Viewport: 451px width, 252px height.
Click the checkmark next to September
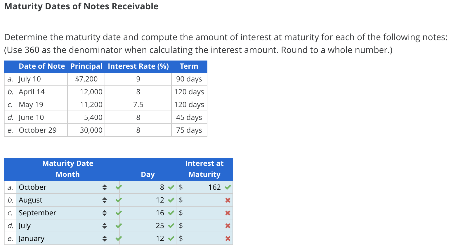[x=118, y=213]
